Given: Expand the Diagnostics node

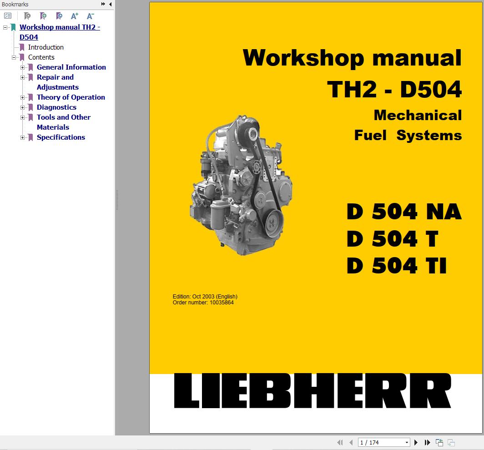Looking at the screenshot, I should [x=23, y=107].
